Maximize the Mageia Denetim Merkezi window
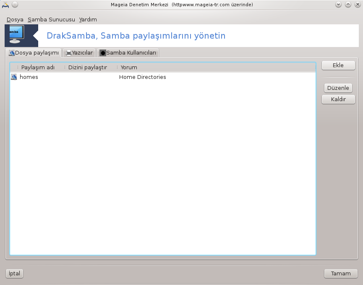 (348, 4)
